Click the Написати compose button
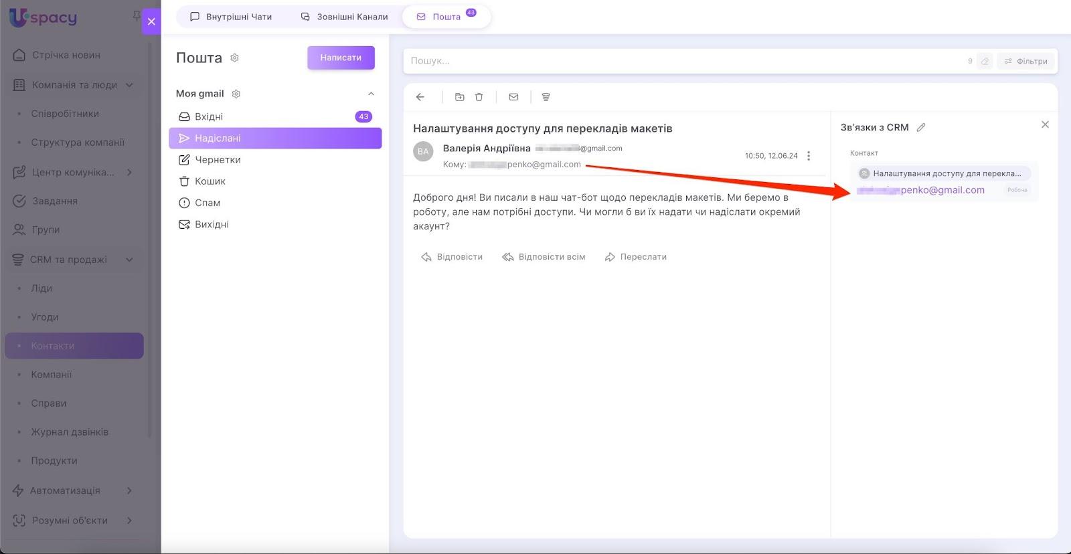 pyautogui.click(x=341, y=58)
